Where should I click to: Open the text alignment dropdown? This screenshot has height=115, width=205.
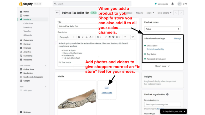(99, 37)
